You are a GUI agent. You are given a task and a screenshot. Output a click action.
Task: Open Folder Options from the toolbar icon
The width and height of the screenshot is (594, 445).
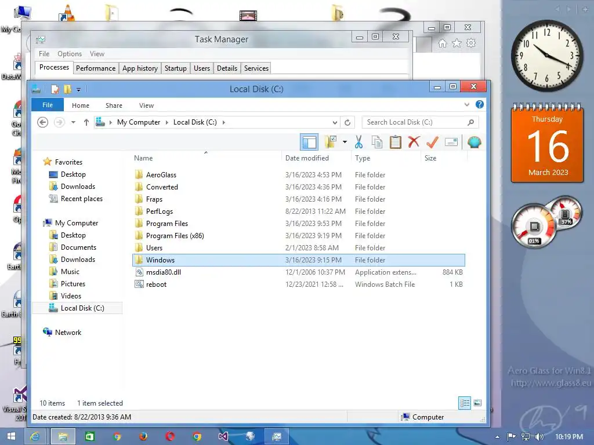(331, 143)
